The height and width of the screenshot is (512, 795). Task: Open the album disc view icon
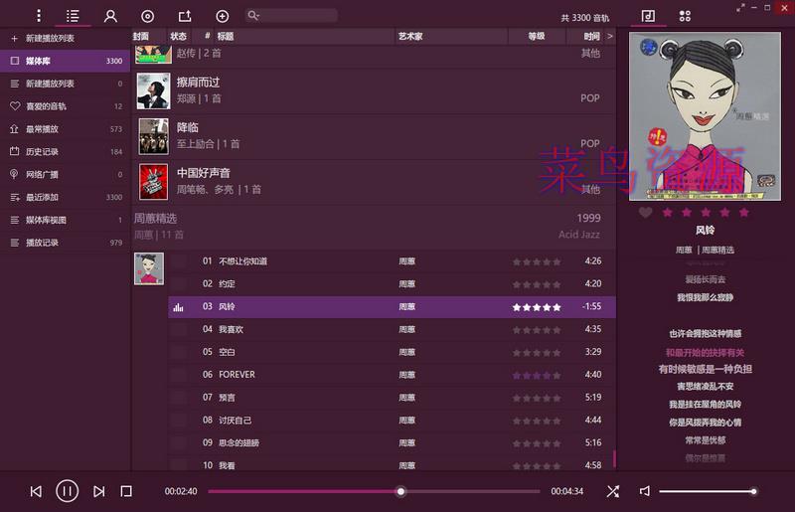click(147, 16)
